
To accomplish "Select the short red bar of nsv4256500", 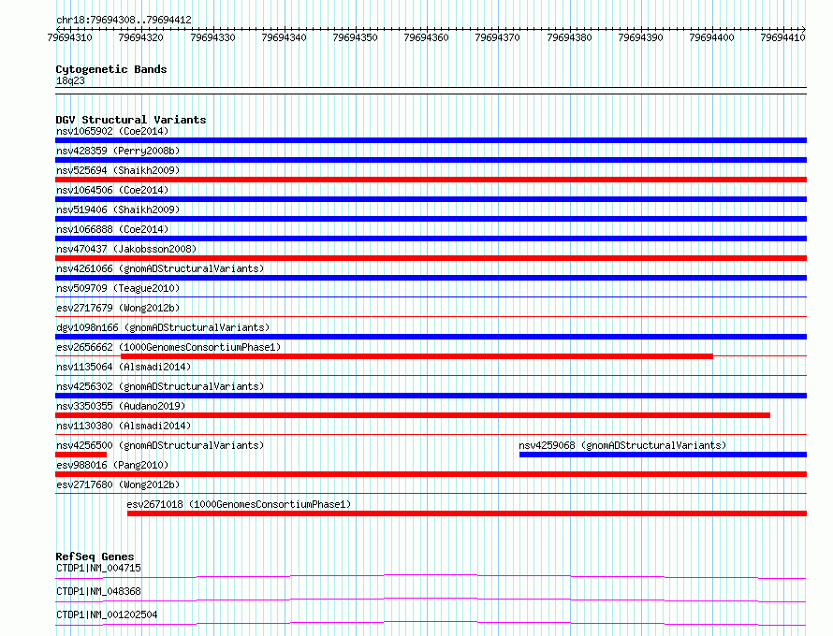I will click(80, 455).
